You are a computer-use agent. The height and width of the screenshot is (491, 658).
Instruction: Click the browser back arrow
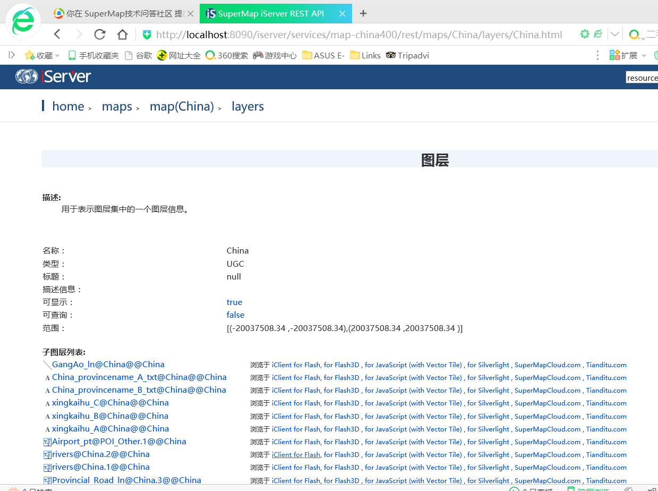pos(57,35)
